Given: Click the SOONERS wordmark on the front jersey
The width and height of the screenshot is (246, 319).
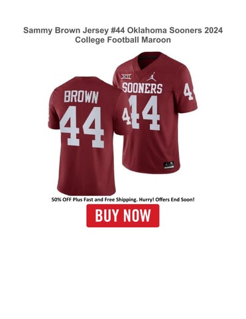Looking at the screenshot, I should point(143,88).
